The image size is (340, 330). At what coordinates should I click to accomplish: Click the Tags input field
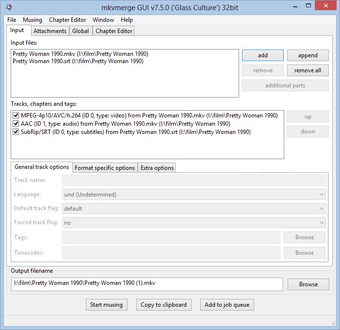coord(171,237)
